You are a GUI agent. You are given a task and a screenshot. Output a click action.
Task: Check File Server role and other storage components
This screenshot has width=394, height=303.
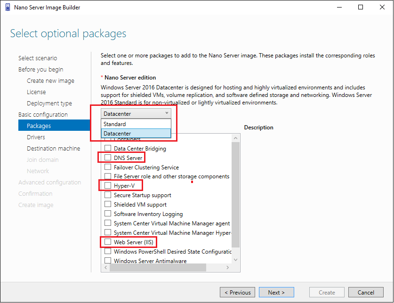pyautogui.click(x=108, y=176)
